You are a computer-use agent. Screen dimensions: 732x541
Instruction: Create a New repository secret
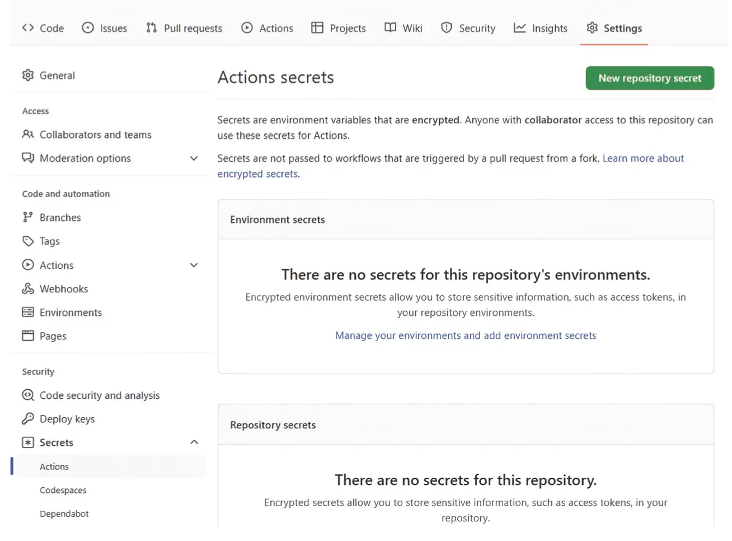649,78
